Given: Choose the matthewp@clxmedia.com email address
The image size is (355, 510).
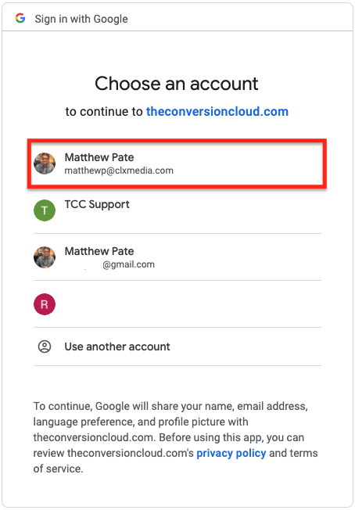Looking at the screenshot, I should point(119,171).
